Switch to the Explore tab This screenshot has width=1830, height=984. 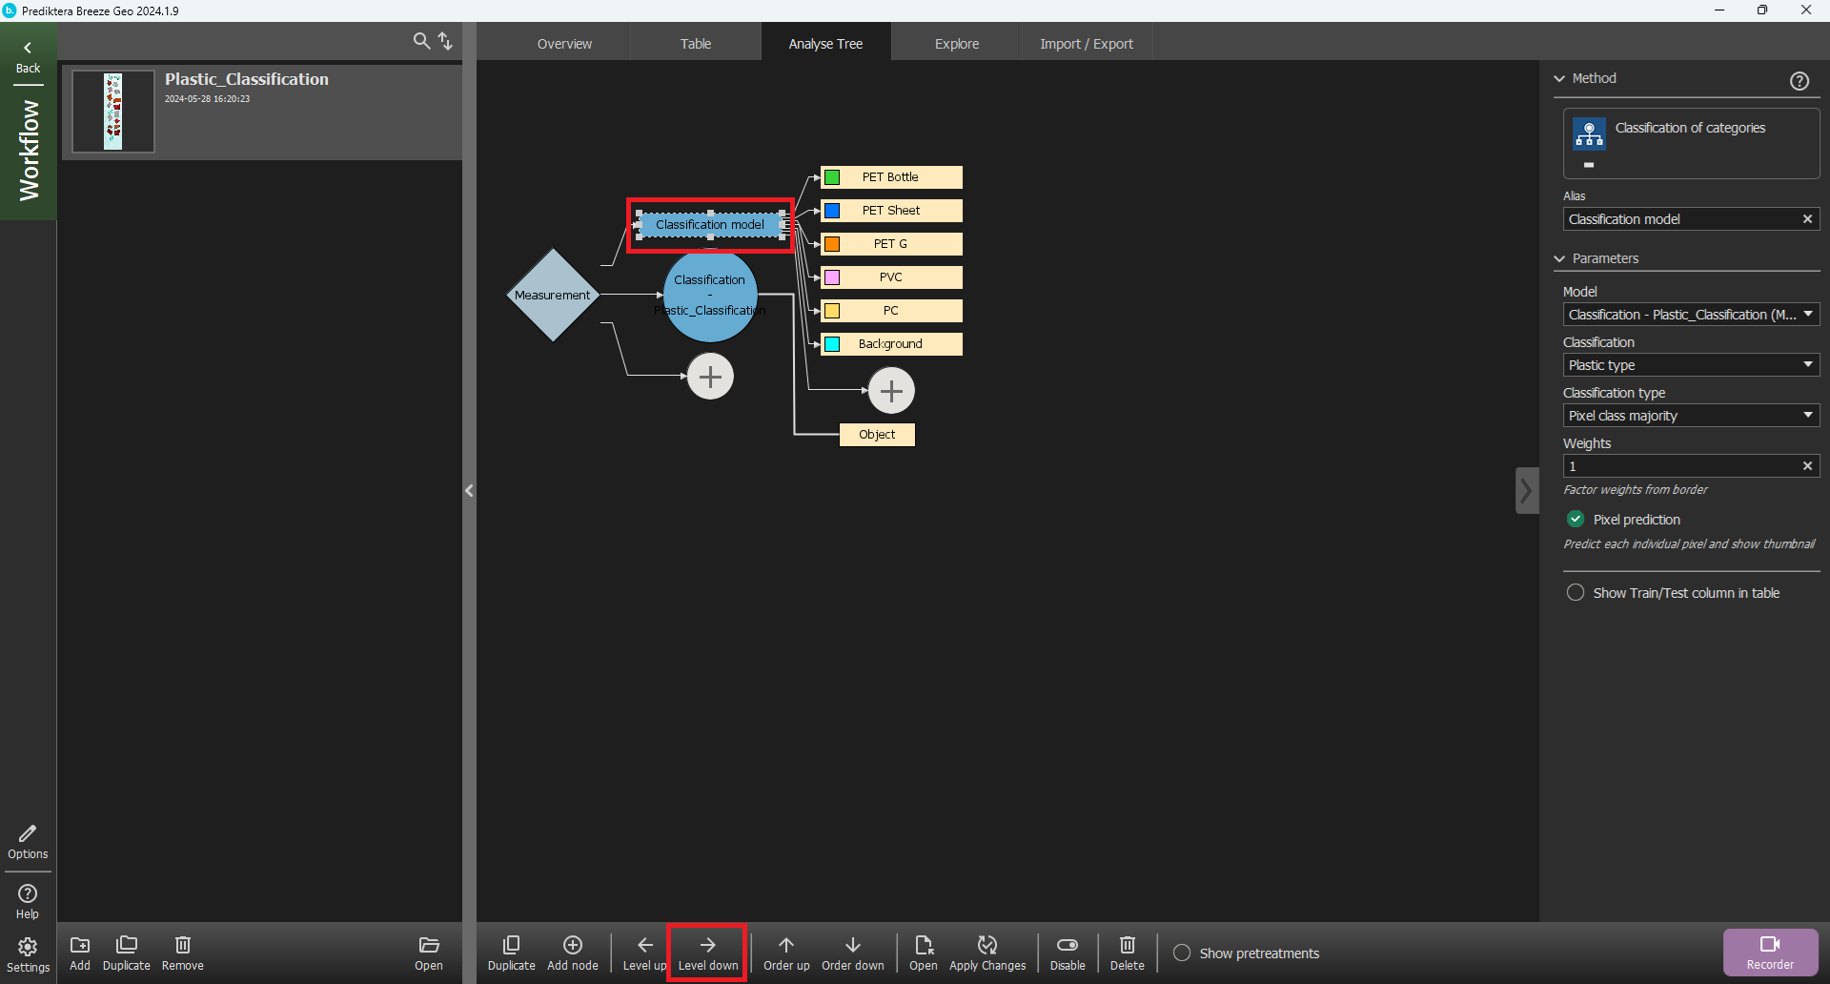[956, 44]
